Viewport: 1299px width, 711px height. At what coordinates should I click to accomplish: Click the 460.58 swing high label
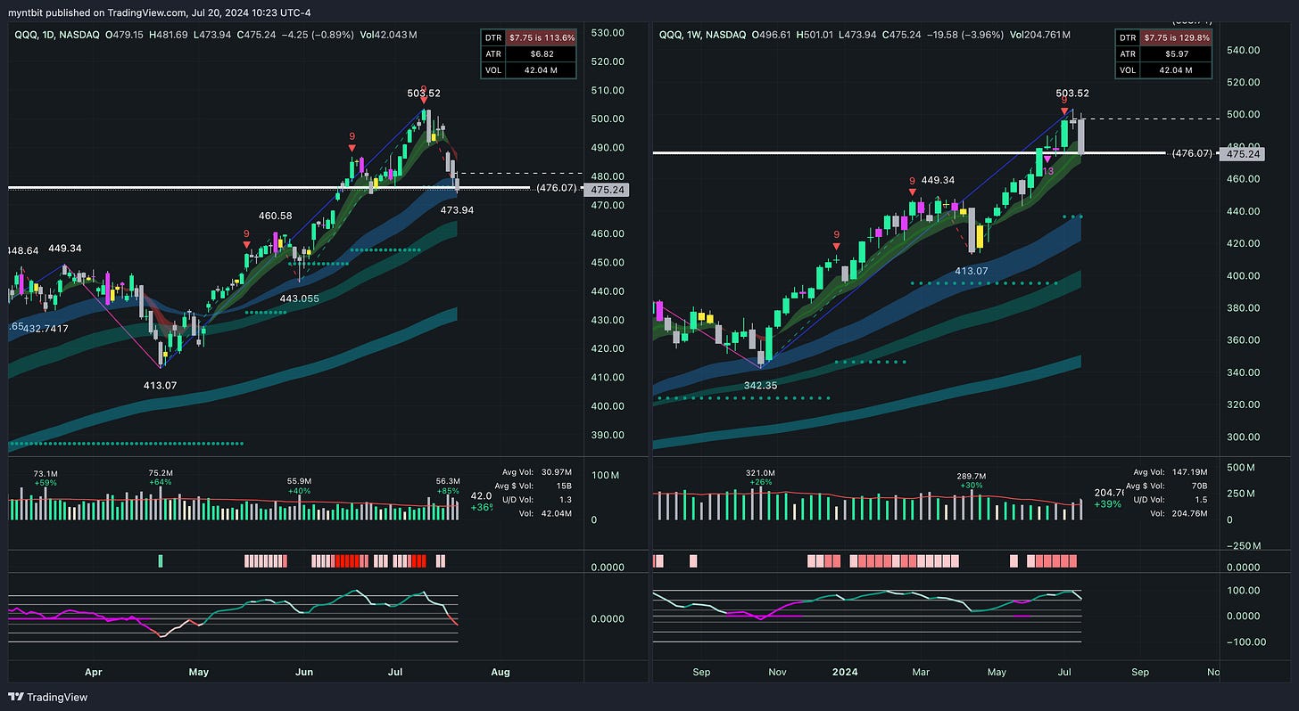click(x=276, y=216)
